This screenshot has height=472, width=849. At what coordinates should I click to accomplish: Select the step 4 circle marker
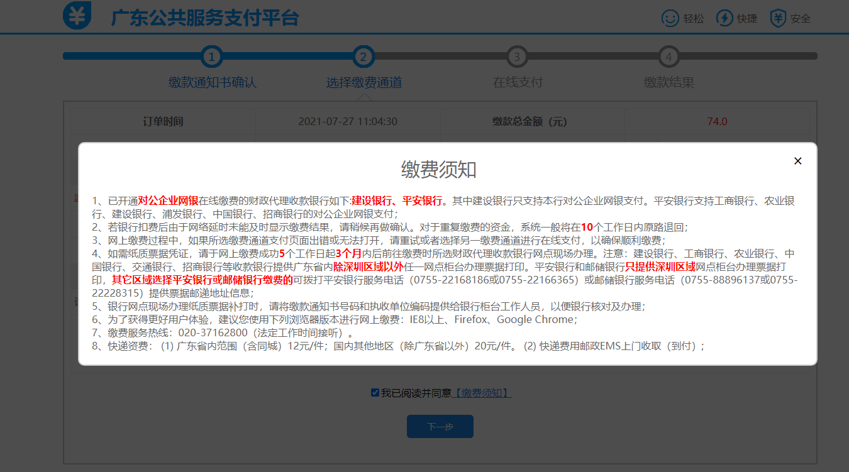[x=669, y=57]
